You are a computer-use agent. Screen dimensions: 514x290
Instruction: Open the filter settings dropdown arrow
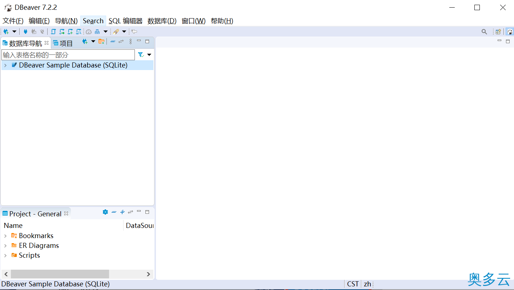(x=149, y=55)
